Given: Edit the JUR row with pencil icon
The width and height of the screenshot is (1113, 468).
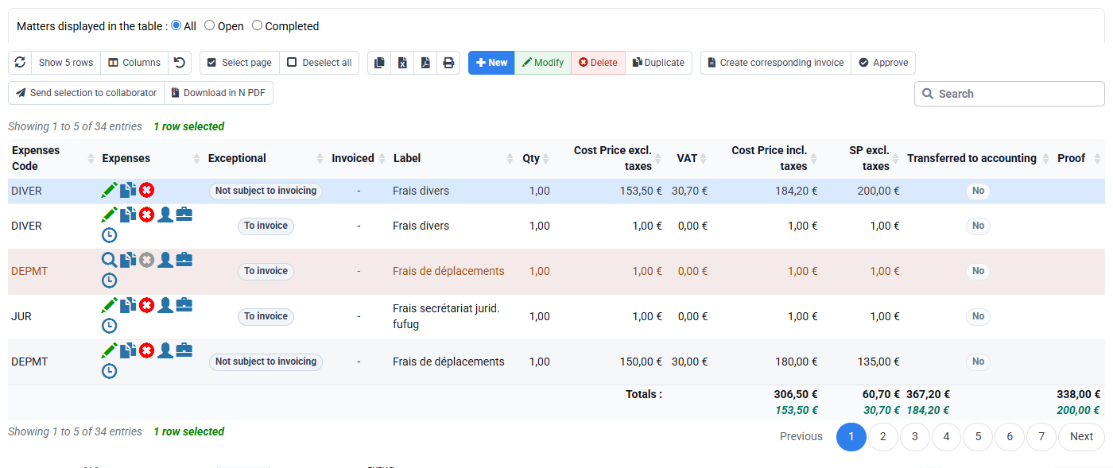Looking at the screenshot, I should (x=110, y=305).
